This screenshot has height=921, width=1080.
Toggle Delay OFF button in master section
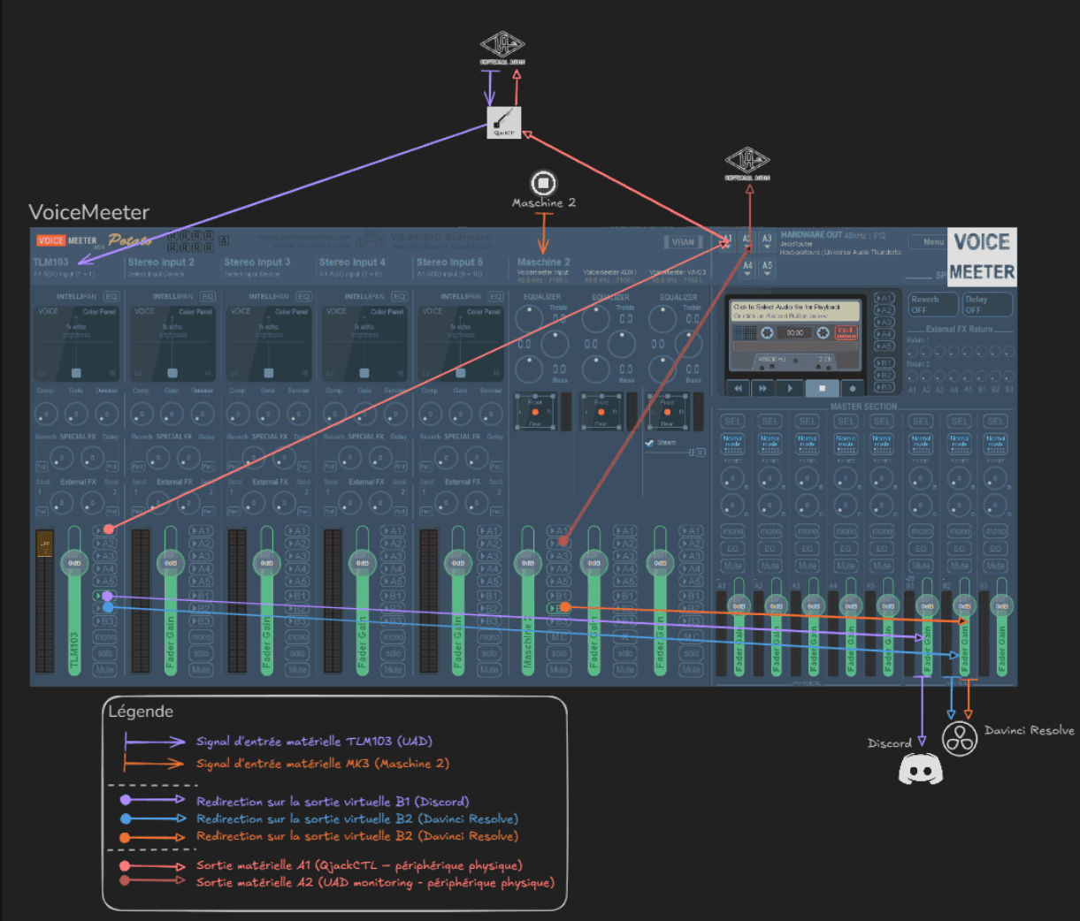coord(987,304)
